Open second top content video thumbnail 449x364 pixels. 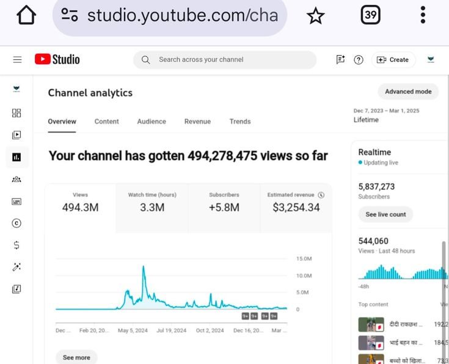pos(371,343)
